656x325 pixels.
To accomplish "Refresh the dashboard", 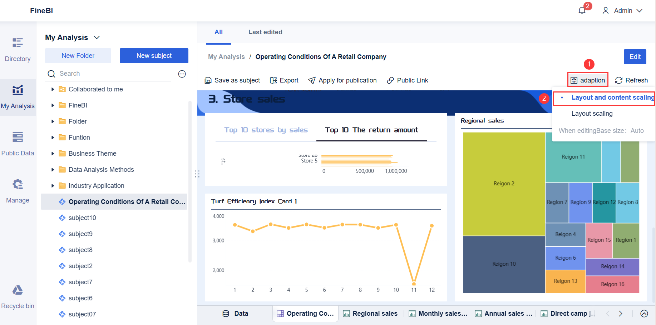I will point(631,80).
